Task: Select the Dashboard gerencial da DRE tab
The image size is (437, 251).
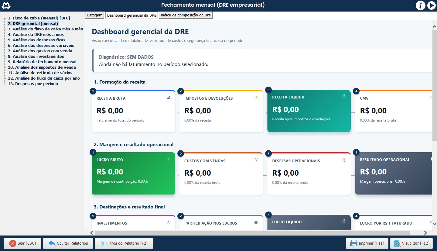Action: [132, 15]
